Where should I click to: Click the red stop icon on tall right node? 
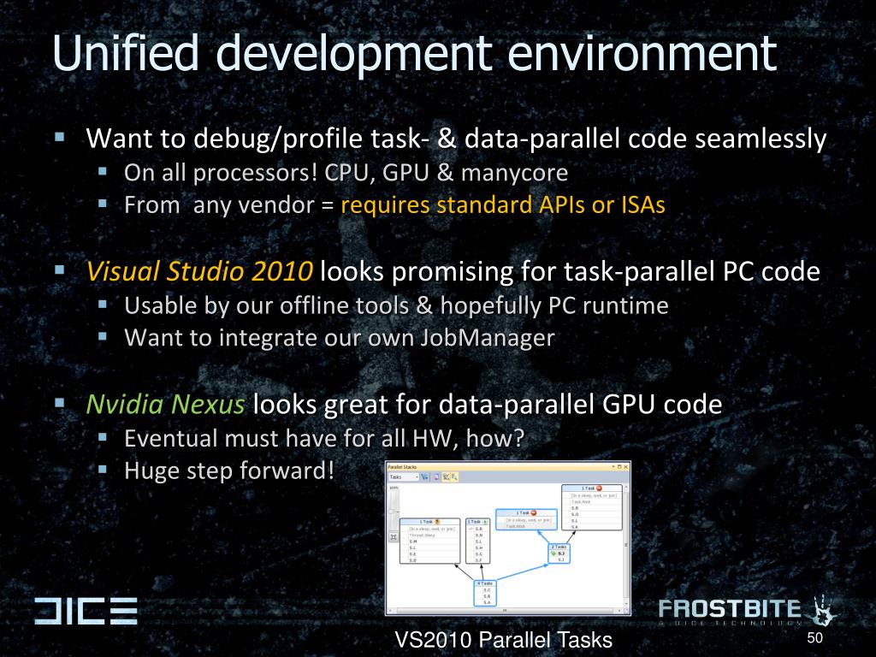click(600, 488)
